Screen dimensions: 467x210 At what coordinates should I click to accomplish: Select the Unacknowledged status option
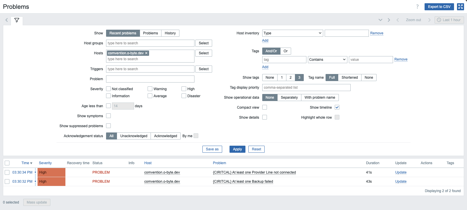point(134,136)
